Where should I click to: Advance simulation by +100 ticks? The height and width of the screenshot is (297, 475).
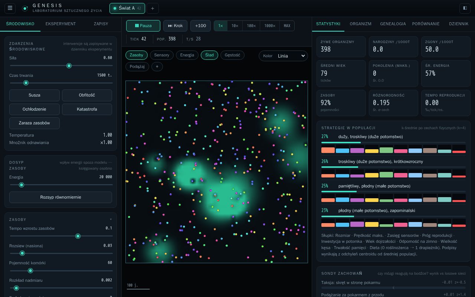pos(200,26)
